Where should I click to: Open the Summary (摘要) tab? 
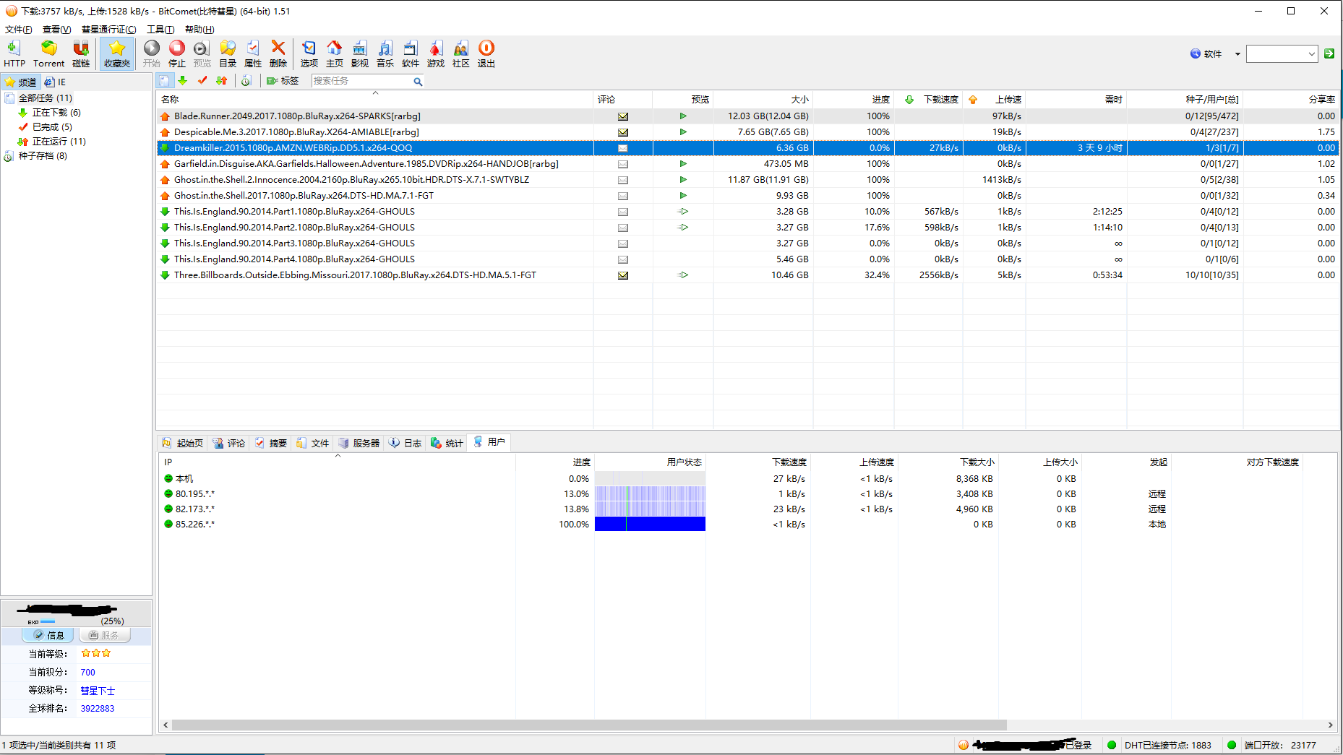click(271, 443)
